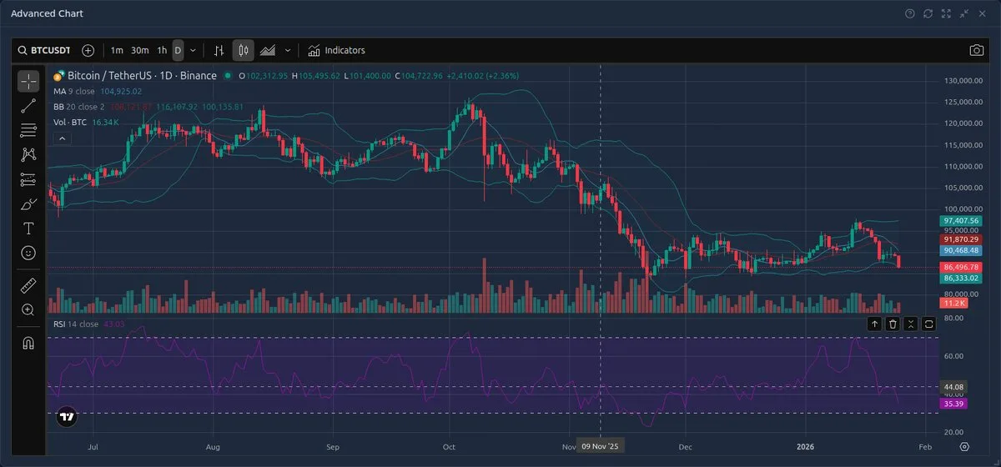Click the MA 9 close indicator legend

pos(74,91)
